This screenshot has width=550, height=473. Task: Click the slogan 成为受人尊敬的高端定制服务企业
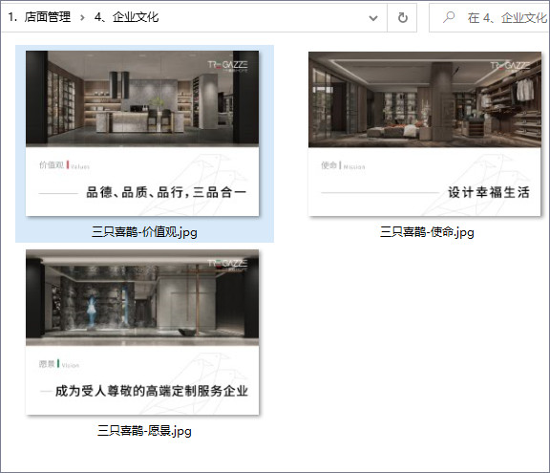click(x=152, y=391)
